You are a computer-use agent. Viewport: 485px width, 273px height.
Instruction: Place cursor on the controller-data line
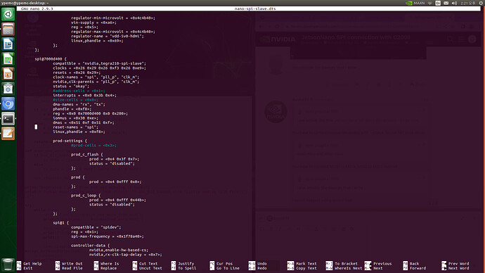pos(90,246)
